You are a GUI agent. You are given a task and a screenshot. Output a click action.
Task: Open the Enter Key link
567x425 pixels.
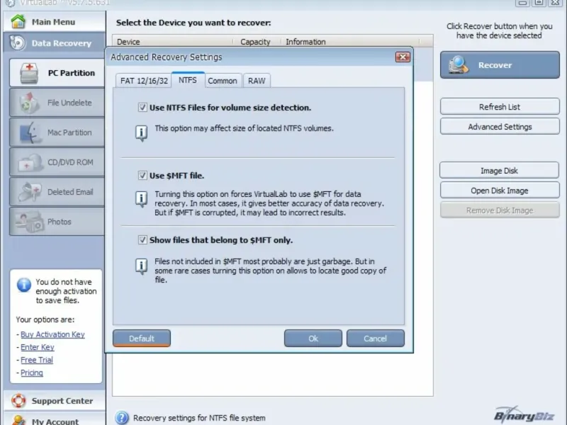[x=38, y=347]
